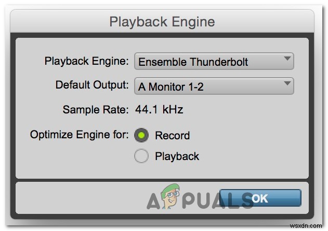
Task: Click the 44.1 kHz sample rate value
Action: tap(159, 110)
